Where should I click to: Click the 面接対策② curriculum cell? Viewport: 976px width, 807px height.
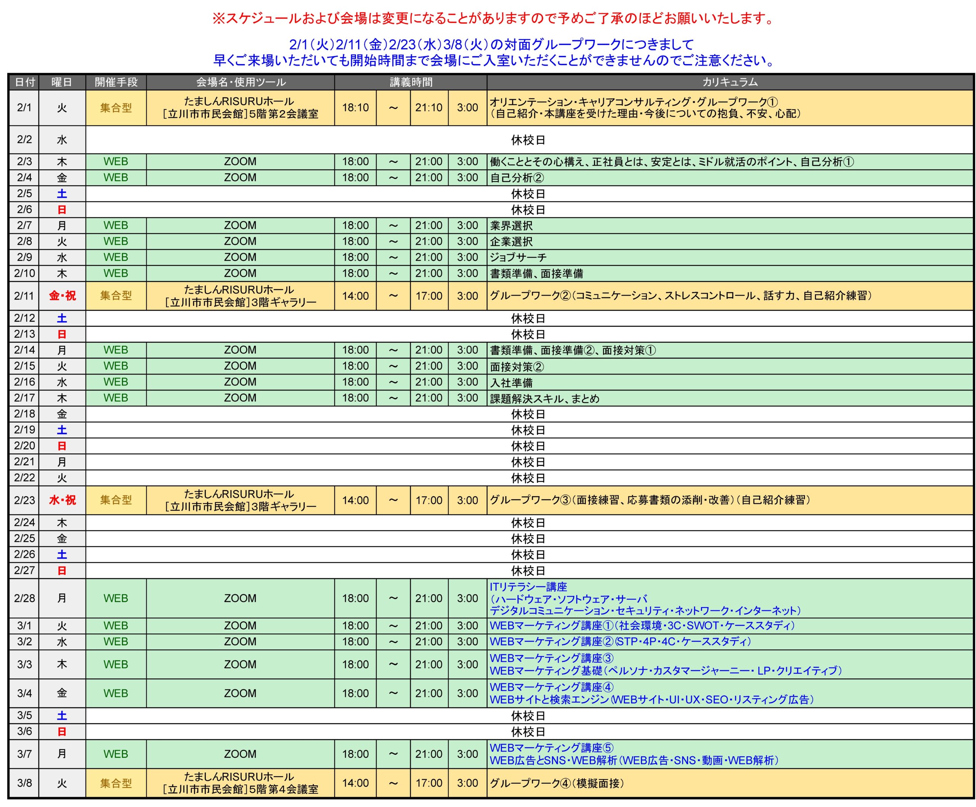(730, 366)
